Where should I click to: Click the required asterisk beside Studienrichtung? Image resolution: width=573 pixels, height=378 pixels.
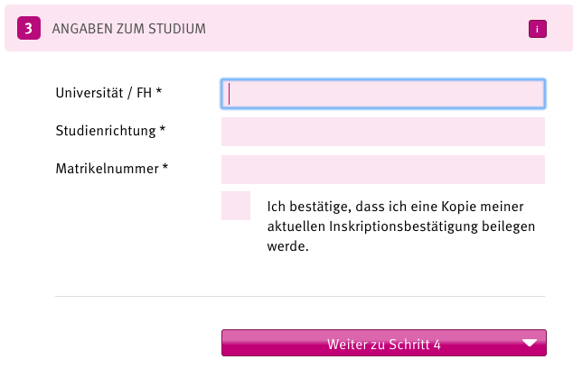[x=163, y=130]
